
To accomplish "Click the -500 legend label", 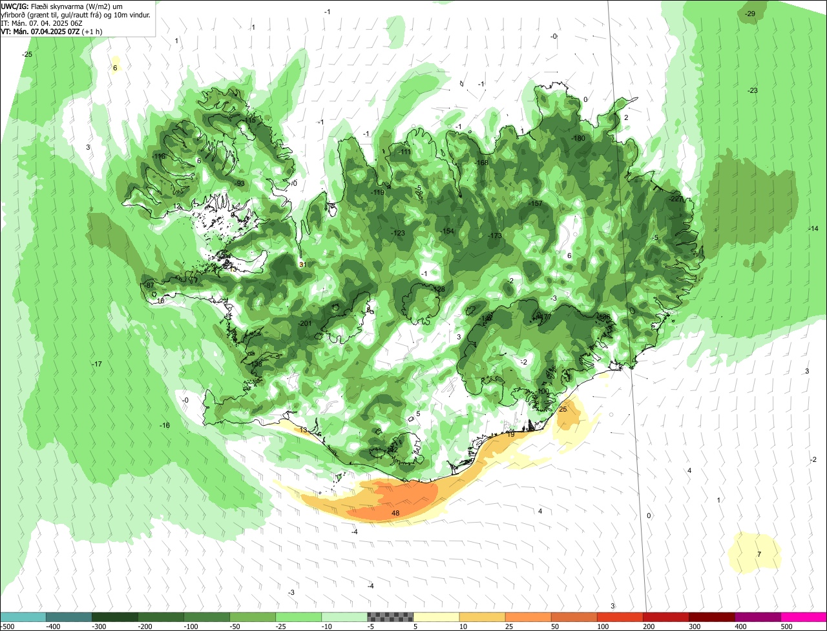I will point(7,626).
